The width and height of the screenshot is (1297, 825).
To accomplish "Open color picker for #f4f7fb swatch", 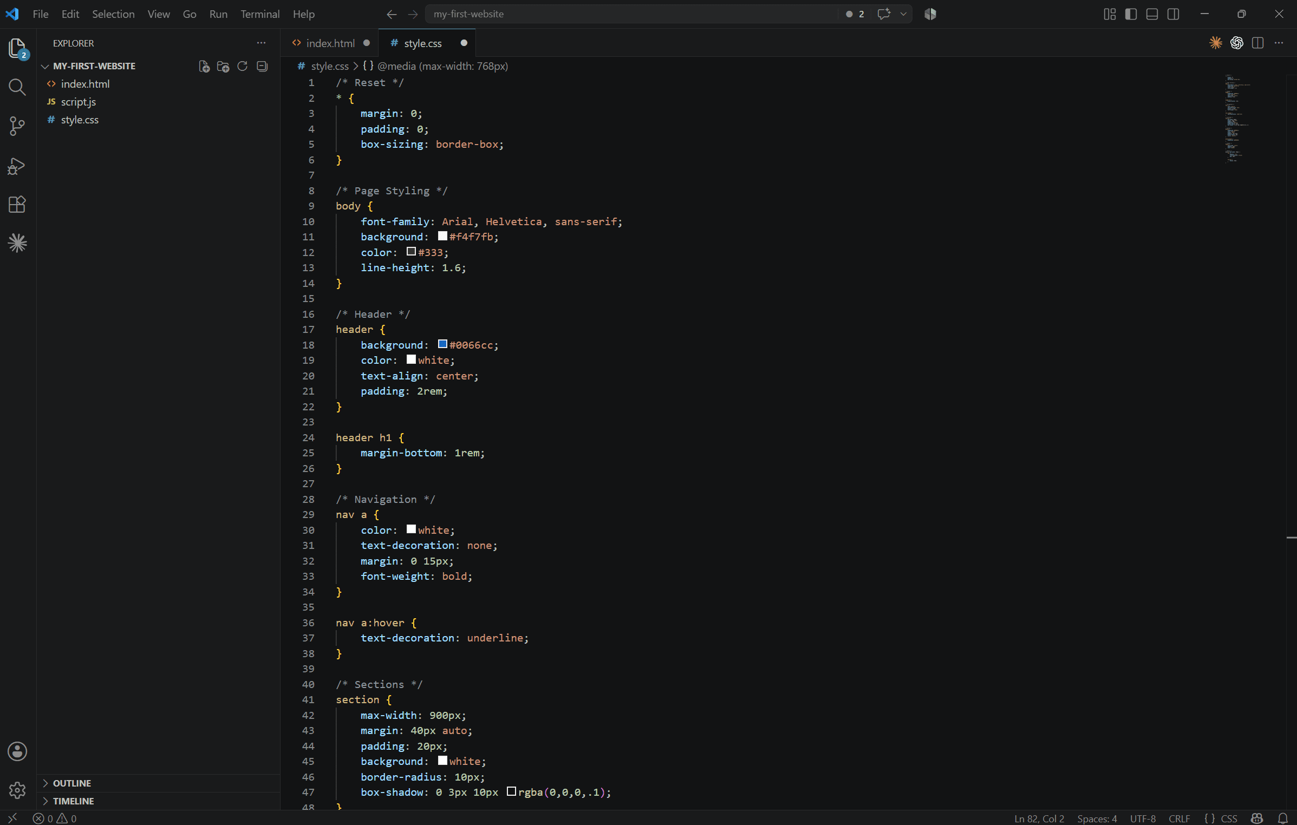I will point(442,236).
